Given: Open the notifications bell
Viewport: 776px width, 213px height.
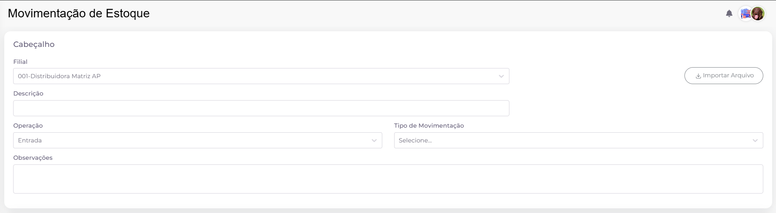Looking at the screenshot, I should pos(729,14).
